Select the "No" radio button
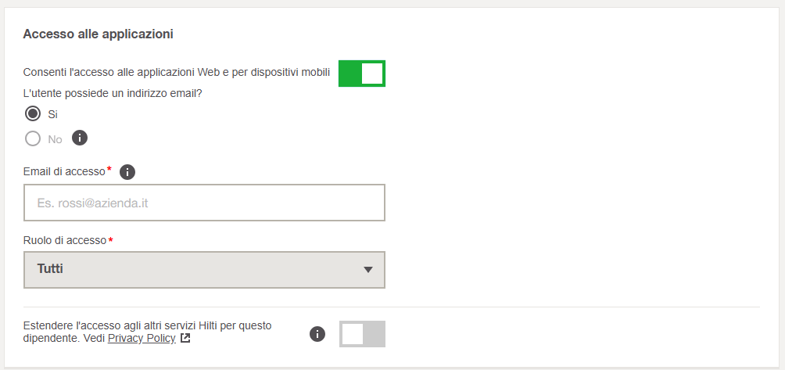Image resolution: width=785 pixels, height=370 pixels. 33,139
